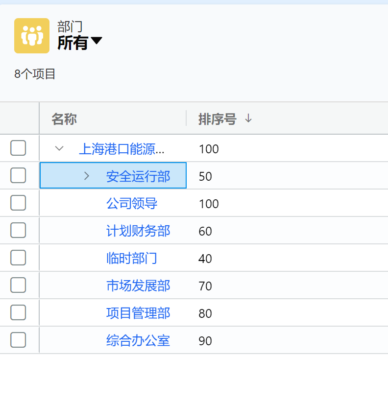Viewport: 388px width, 405px height.
Task: Expand the 安全运行部 department node
Action: coord(87,176)
